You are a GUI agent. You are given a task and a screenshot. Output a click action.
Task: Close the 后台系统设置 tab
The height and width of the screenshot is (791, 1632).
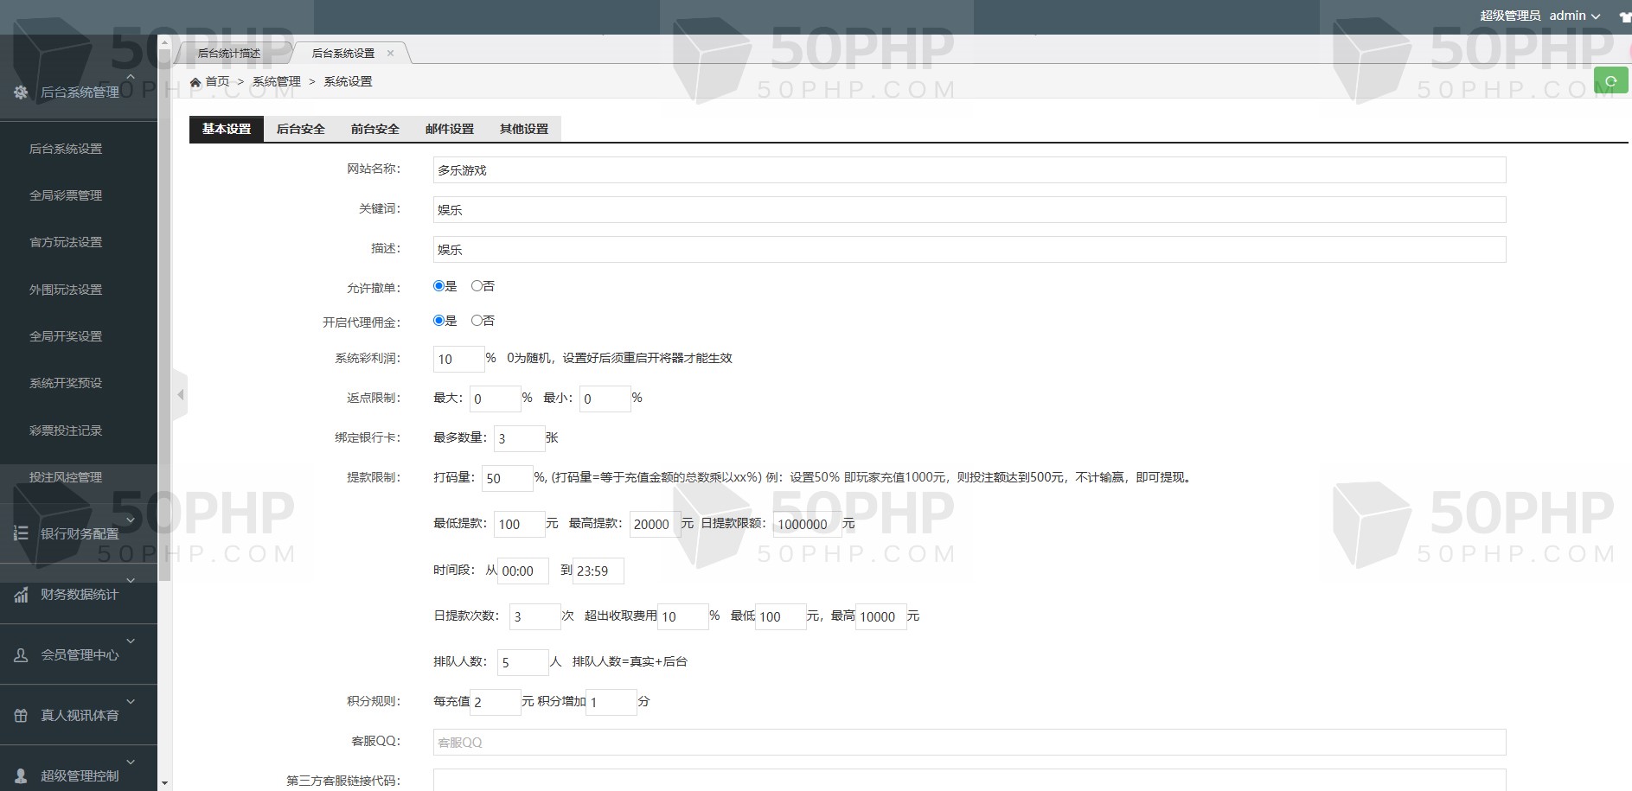[390, 54]
